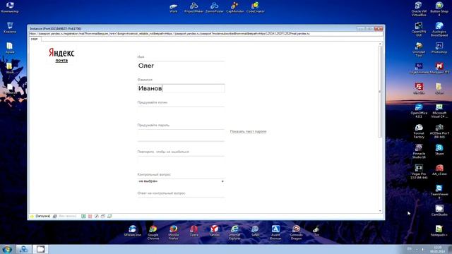Click the surname field containing Иванов
452x254 pixels.
[x=181, y=88]
